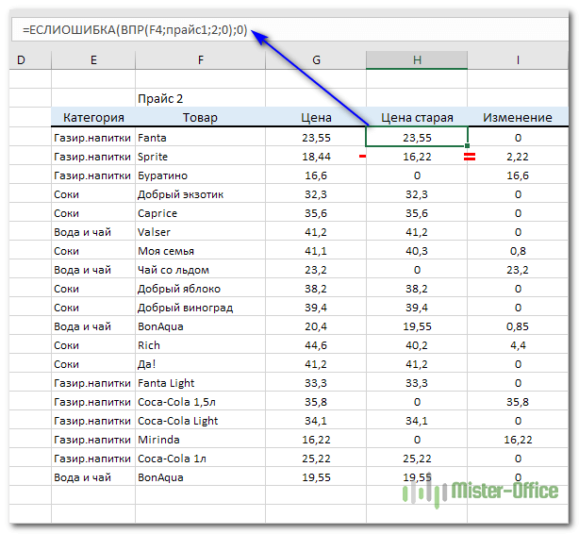Click price 18,44 in Sprite row
This screenshot has width=579, height=534.
[x=316, y=157]
